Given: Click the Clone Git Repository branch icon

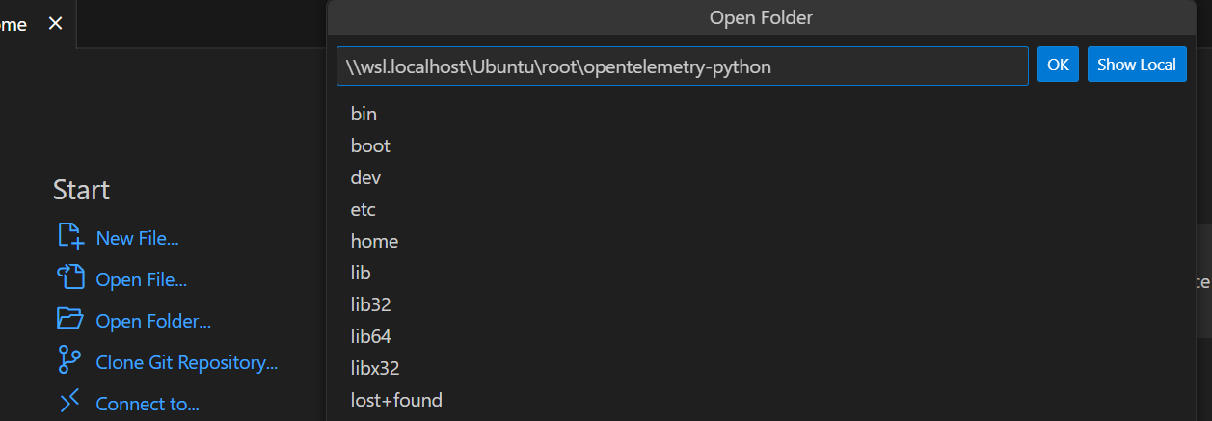Looking at the screenshot, I should [70, 361].
